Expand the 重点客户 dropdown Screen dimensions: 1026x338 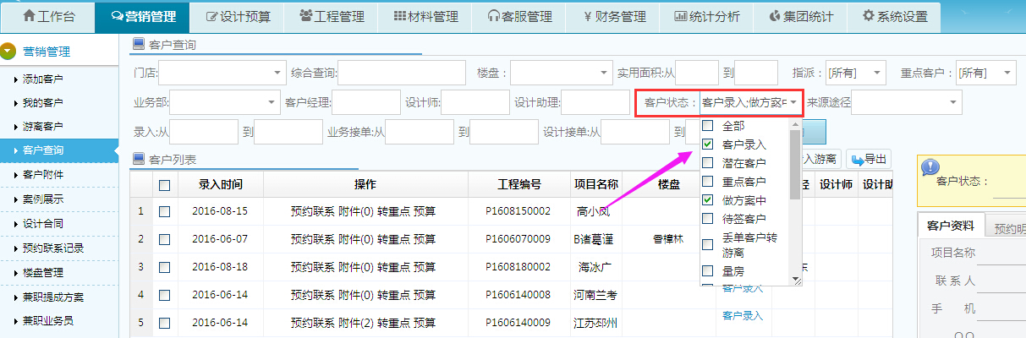1007,74
